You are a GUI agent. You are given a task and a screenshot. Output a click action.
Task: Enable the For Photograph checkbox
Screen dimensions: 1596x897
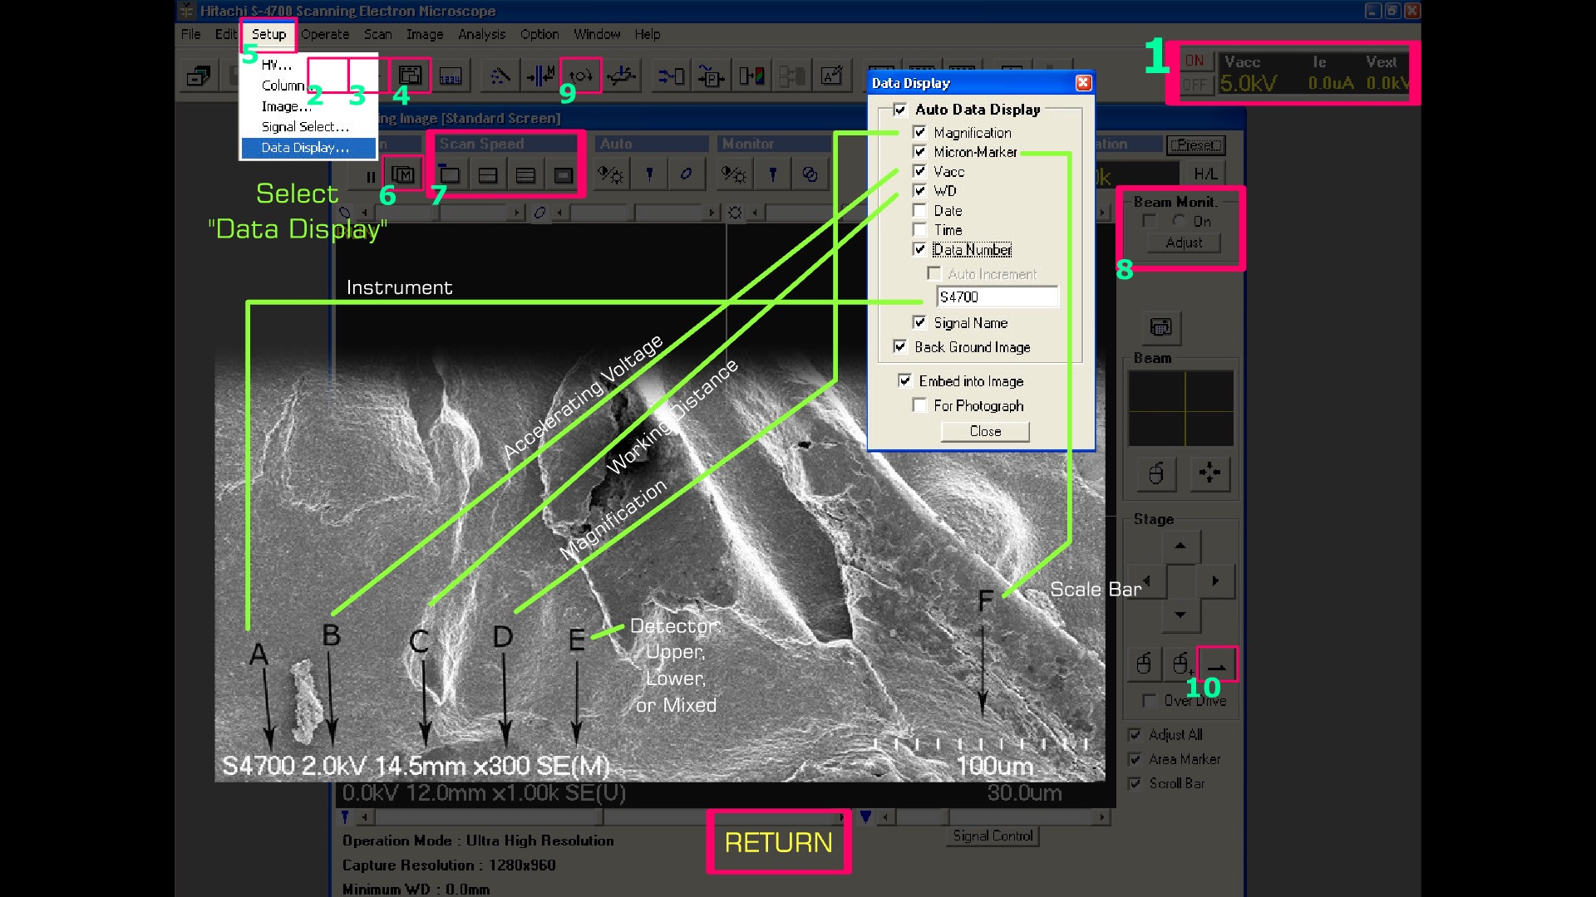point(919,405)
